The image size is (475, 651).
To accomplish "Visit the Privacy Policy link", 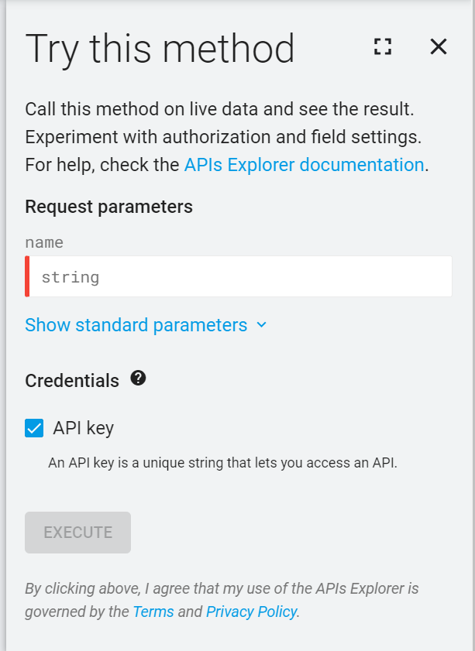I will (x=251, y=612).
